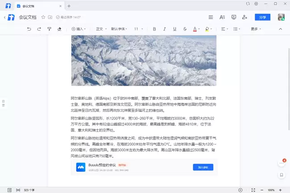Click the undo arrow icon
The width and height of the screenshot is (290, 193).
(x=29, y=29)
